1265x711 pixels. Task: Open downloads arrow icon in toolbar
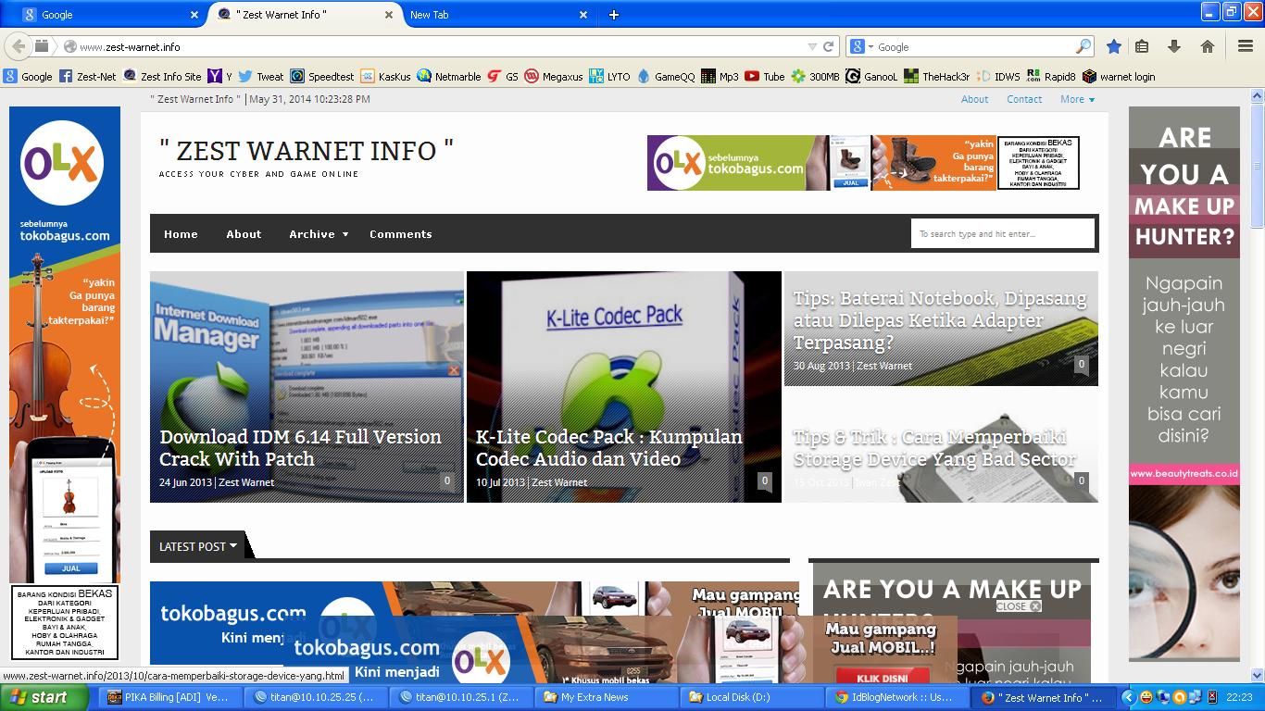tap(1173, 46)
